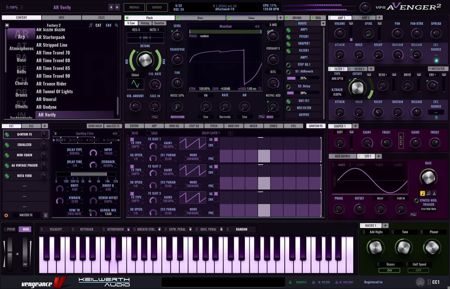Click the pitch wheel slider
Viewport: 450px width, 289px height.
[x=10, y=254]
